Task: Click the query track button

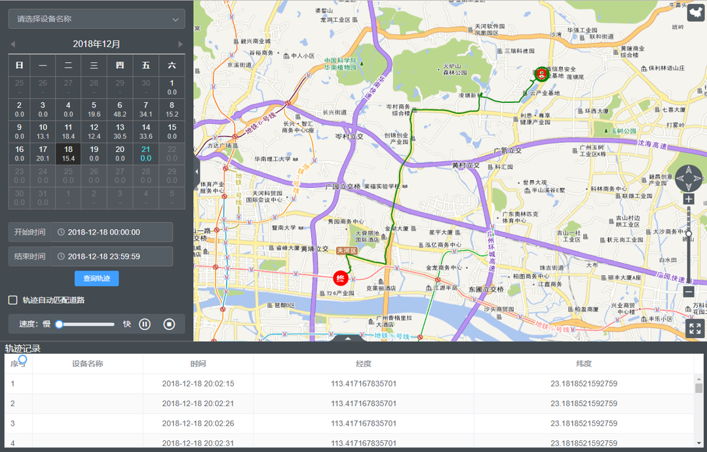Action: pyautogui.click(x=96, y=278)
